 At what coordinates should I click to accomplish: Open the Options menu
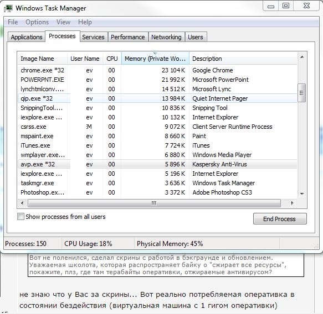click(37, 22)
